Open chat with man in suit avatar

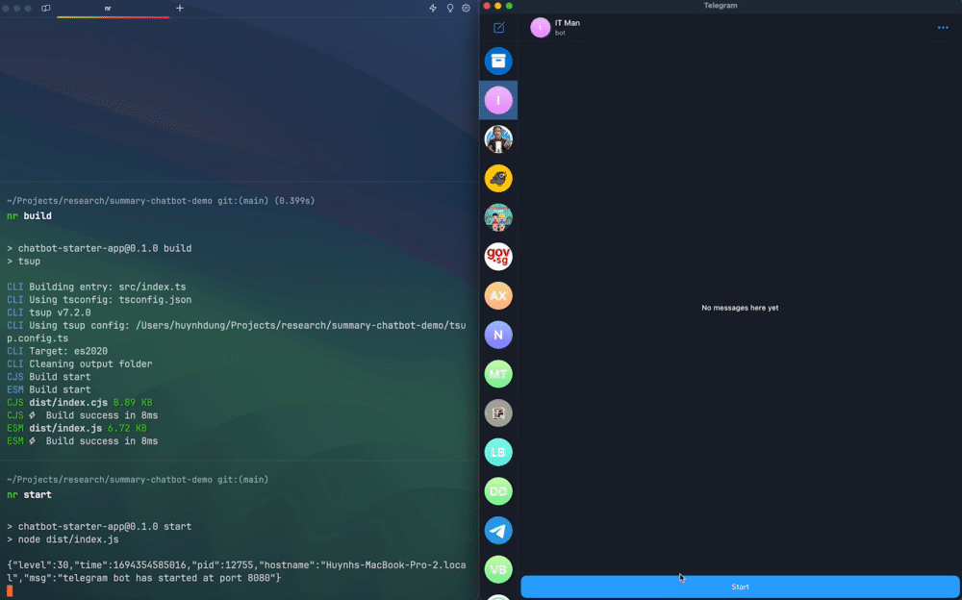[498, 139]
